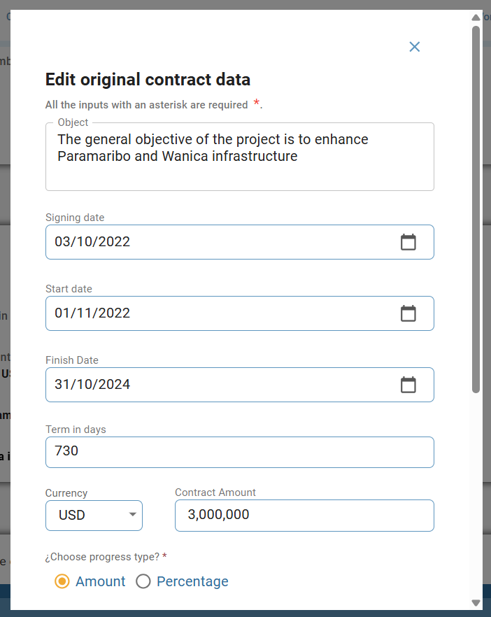Select the Amount progress type
The width and height of the screenshot is (491, 617).
pyautogui.click(x=62, y=581)
